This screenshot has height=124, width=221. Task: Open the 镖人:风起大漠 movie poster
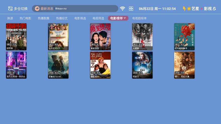point(184,65)
